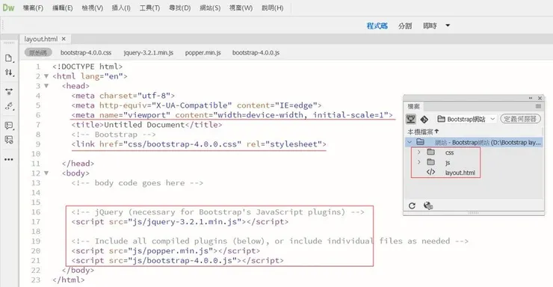Click the refresh icon in files panel
553x287 pixels.
(412, 206)
